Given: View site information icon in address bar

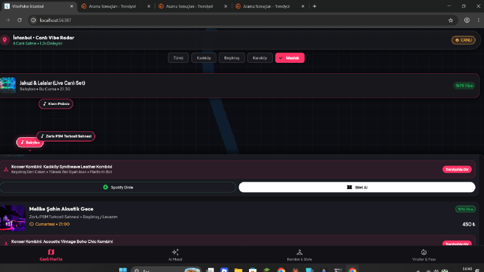Looking at the screenshot, I should coord(34,20).
